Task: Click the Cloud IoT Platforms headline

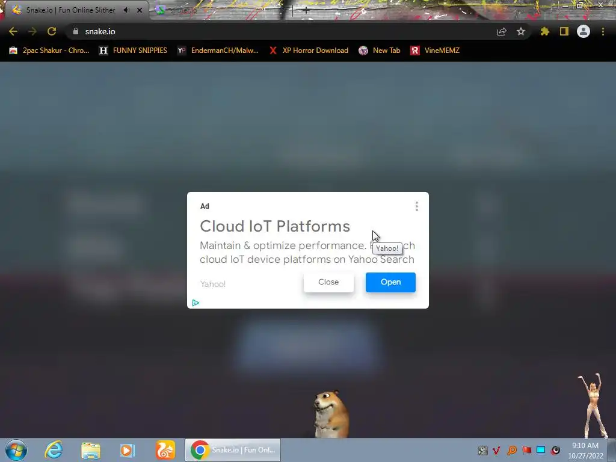Action: coord(275,226)
